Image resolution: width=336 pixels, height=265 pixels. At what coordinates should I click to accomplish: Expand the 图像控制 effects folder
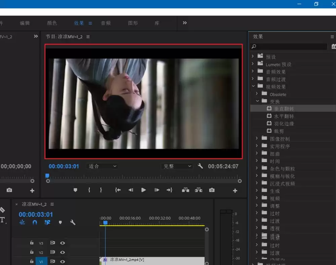[256, 138]
